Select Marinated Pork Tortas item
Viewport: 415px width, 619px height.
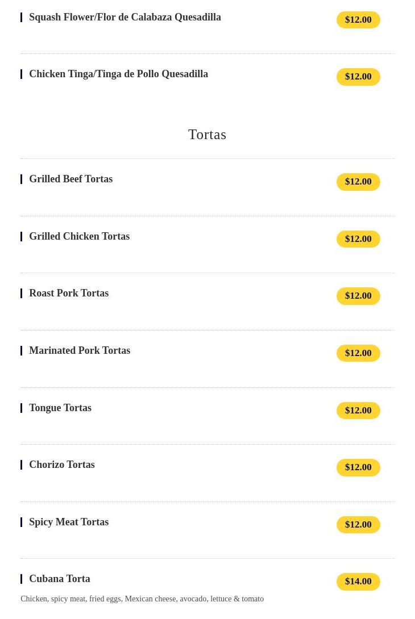click(x=80, y=351)
